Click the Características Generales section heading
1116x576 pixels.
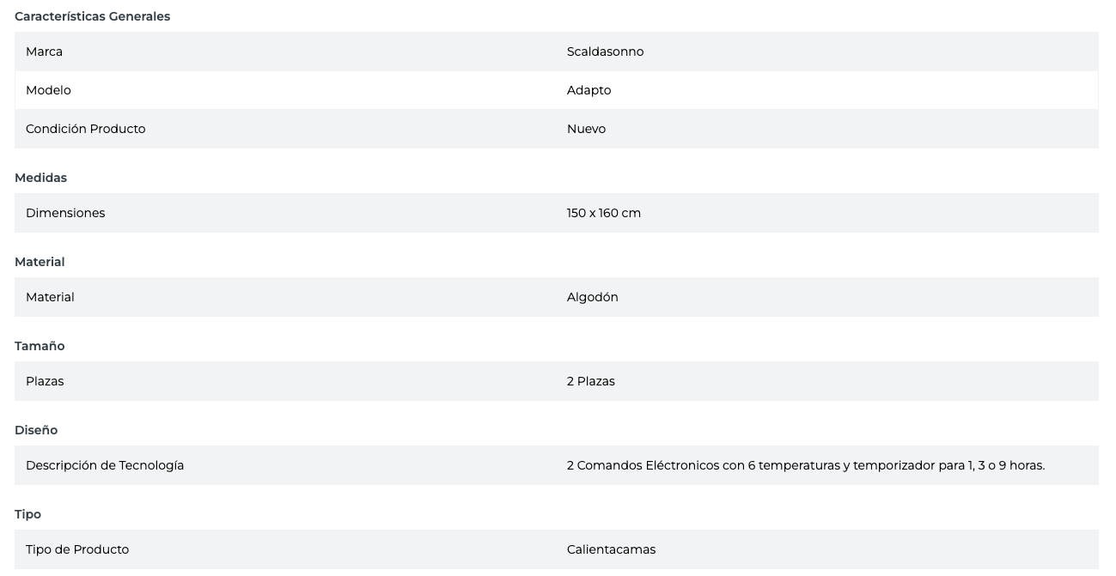point(92,16)
